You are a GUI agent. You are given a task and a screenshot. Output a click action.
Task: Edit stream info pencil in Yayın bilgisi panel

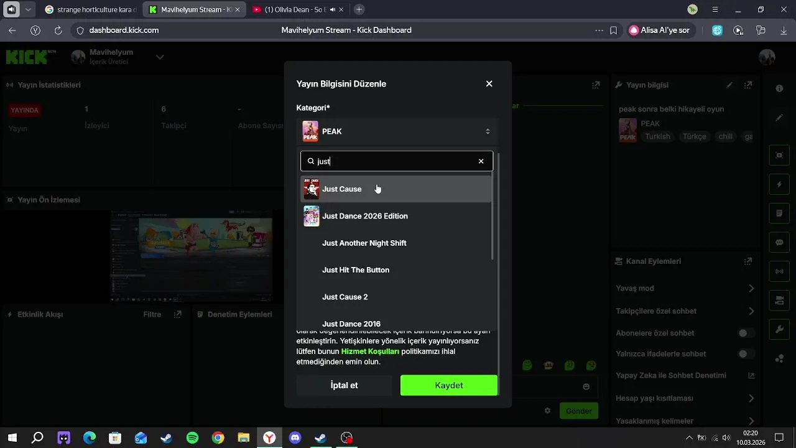click(x=729, y=85)
